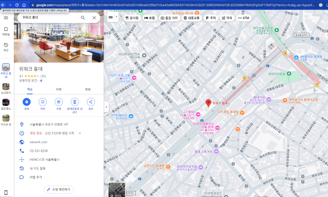Open 내 지도 활동 history row
Image resolution: width=328 pixels, height=197 pixels.
pyautogui.click(x=59, y=168)
